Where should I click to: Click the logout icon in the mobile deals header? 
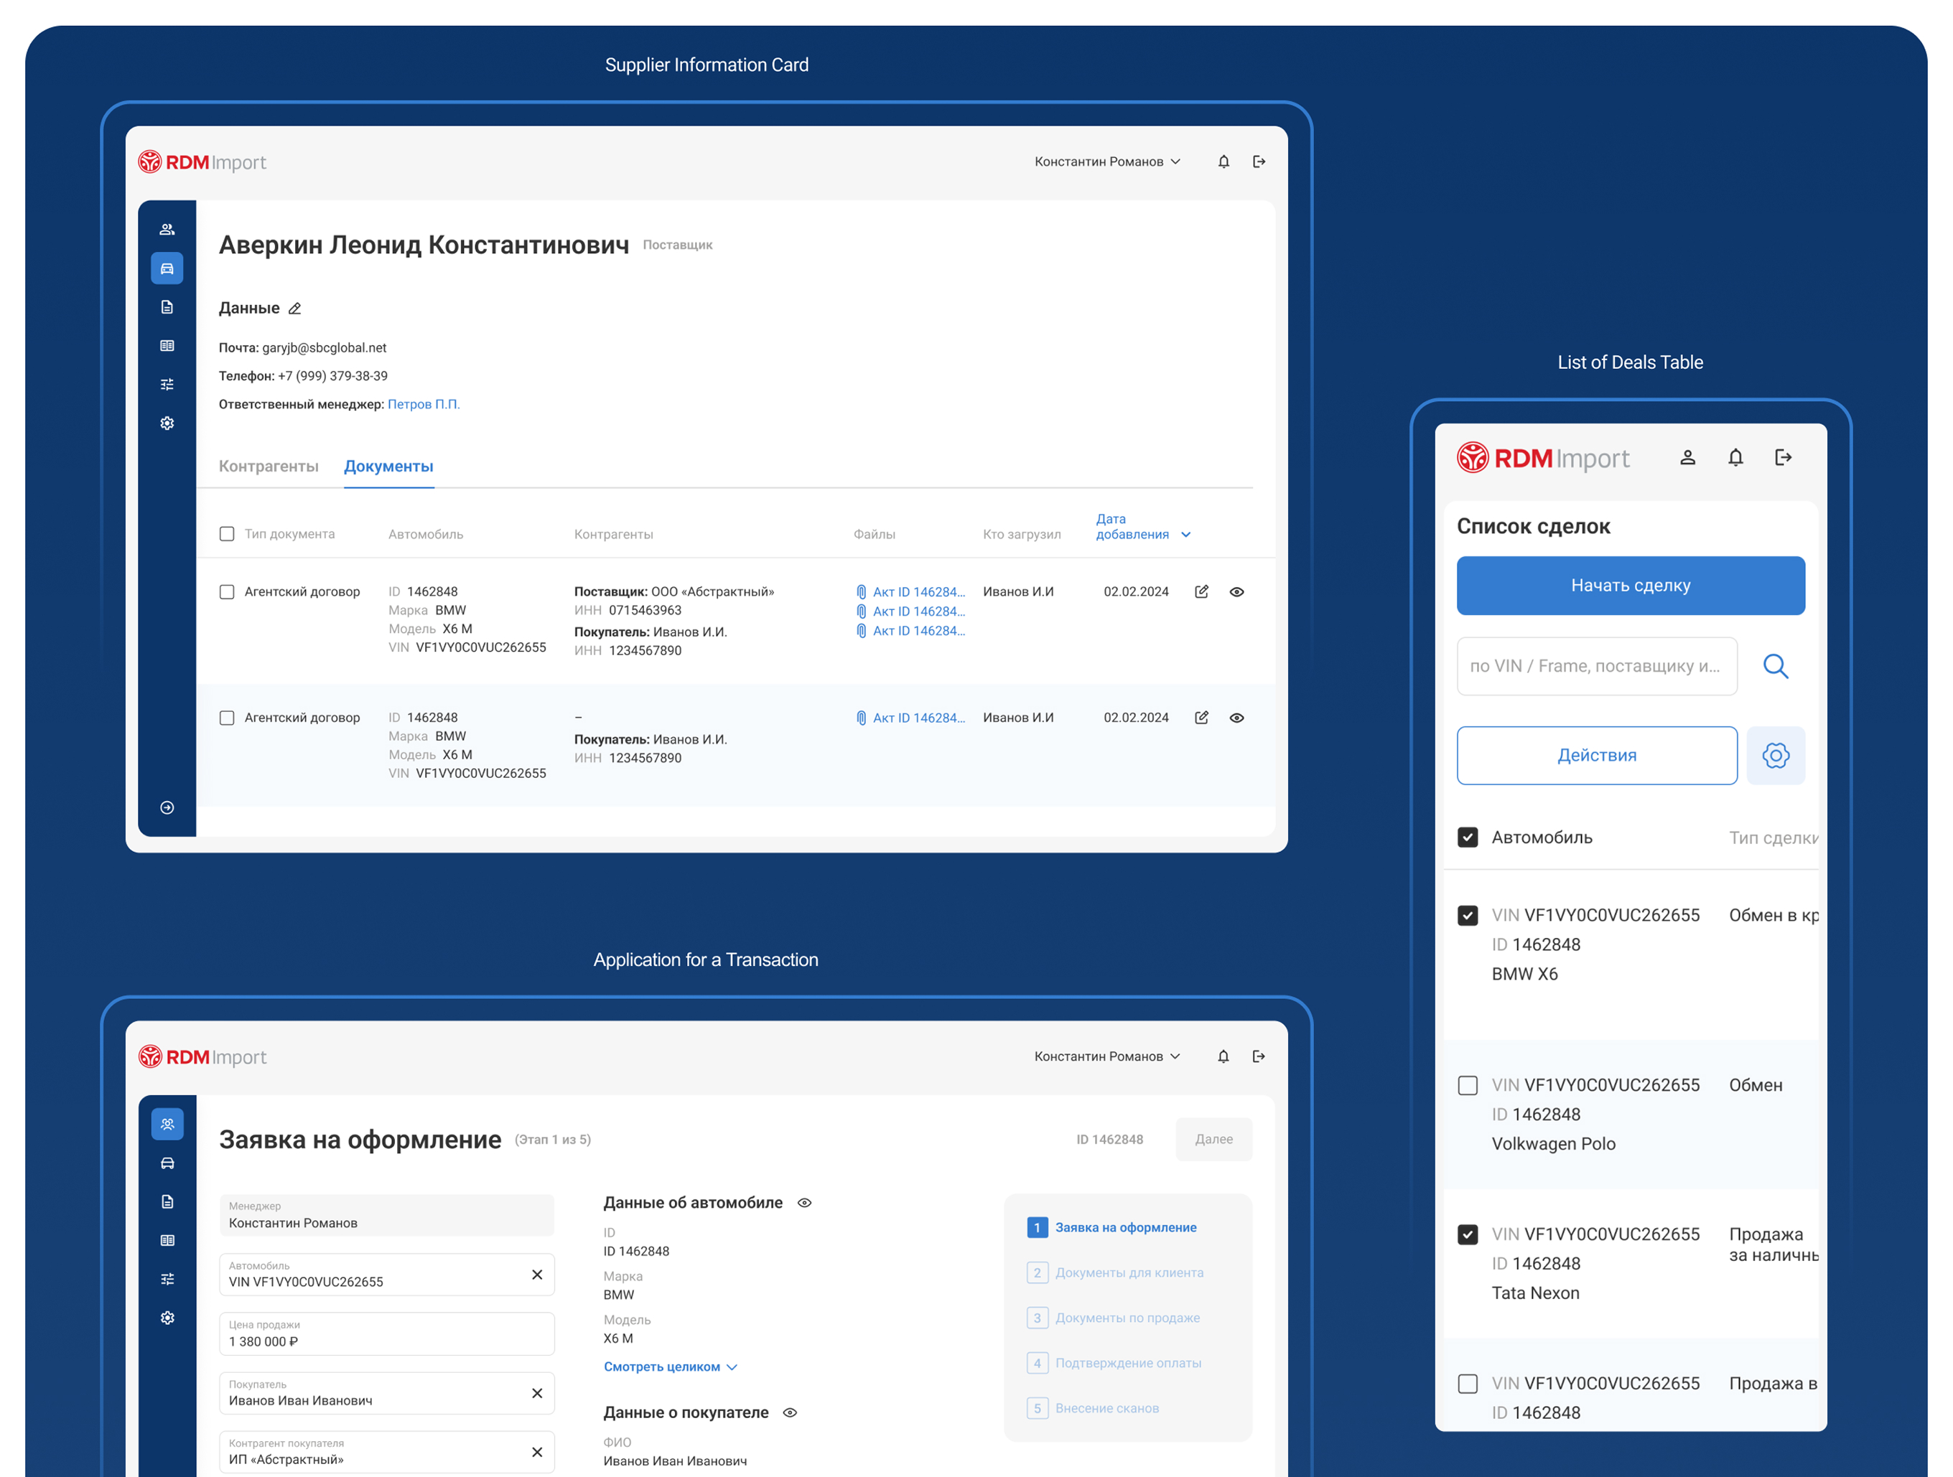1784,457
